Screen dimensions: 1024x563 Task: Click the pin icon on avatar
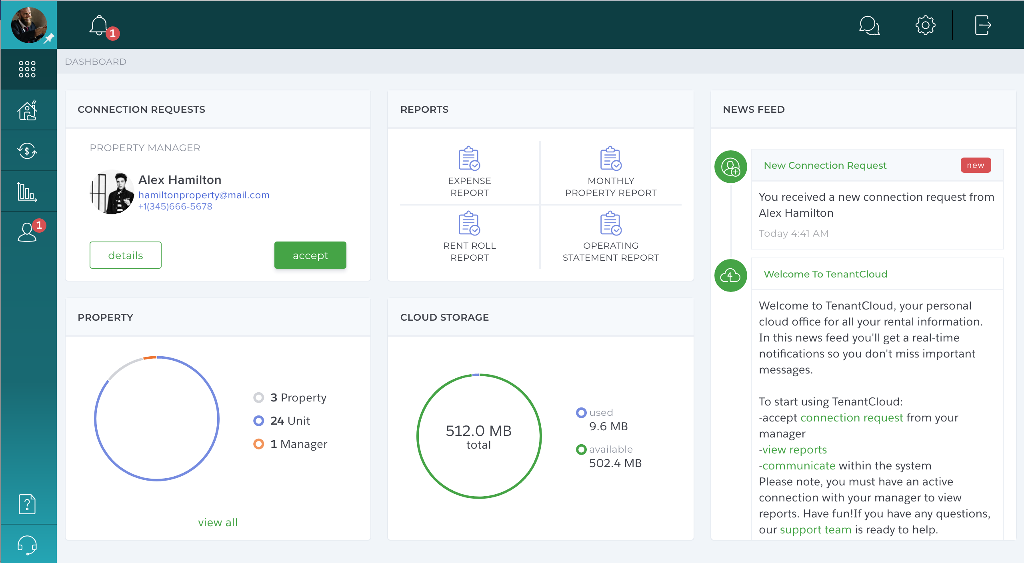click(49, 38)
